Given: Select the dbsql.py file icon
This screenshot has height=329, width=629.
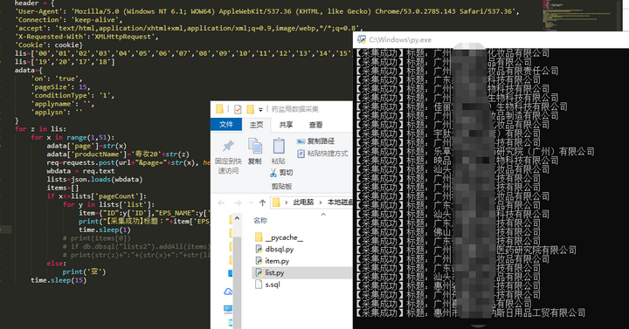Looking at the screenshot, I should 259,250.
